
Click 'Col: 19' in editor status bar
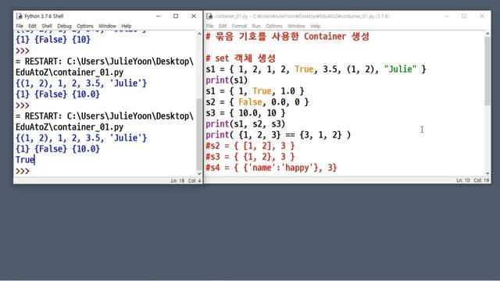click(x=481, y=180)
